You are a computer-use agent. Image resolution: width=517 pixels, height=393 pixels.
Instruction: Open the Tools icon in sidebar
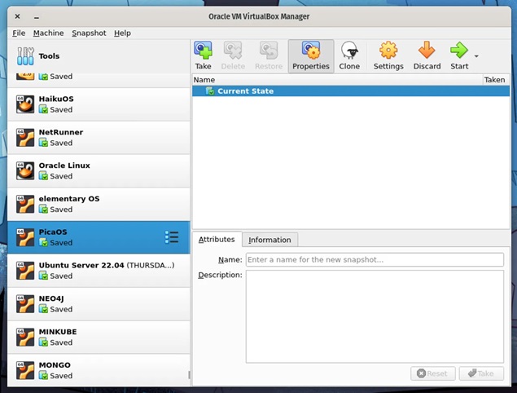25,55
